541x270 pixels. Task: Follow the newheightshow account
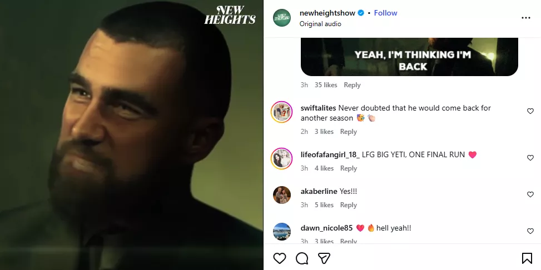[385, 13]
